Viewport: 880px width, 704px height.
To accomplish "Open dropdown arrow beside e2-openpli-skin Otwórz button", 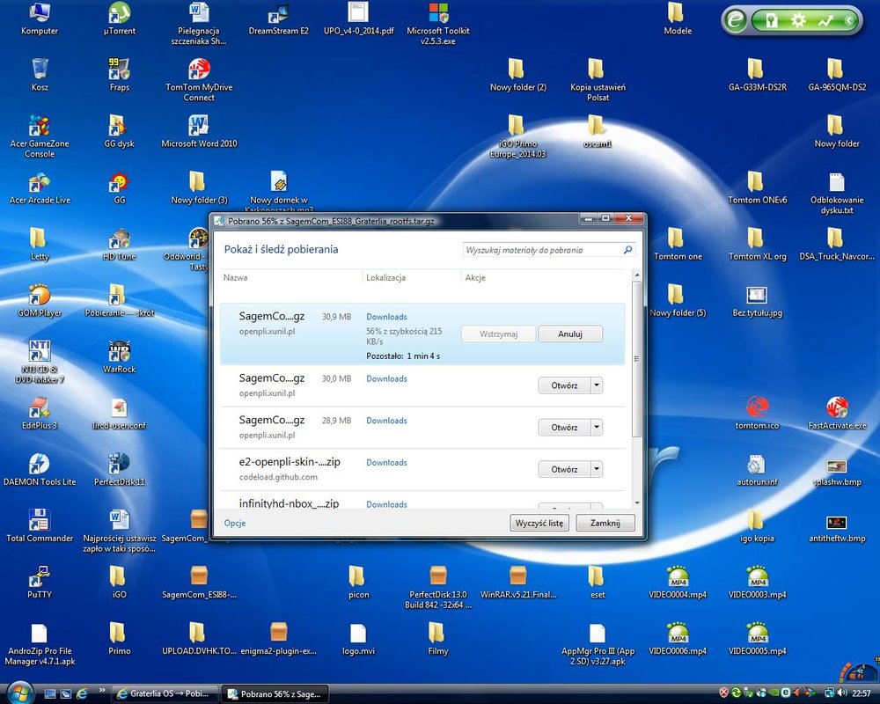I will [597, 470].
